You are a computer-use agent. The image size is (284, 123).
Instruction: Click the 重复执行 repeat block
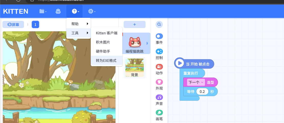coord(191,73)
